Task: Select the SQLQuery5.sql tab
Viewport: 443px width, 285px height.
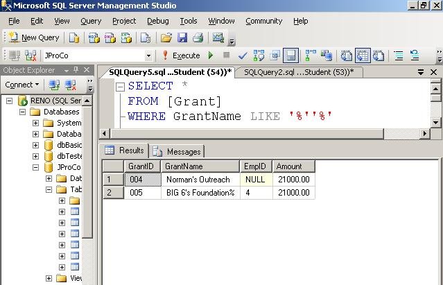Action: 170,72
